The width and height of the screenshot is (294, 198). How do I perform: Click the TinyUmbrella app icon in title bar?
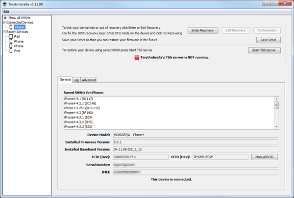click(x=4, y=4)
